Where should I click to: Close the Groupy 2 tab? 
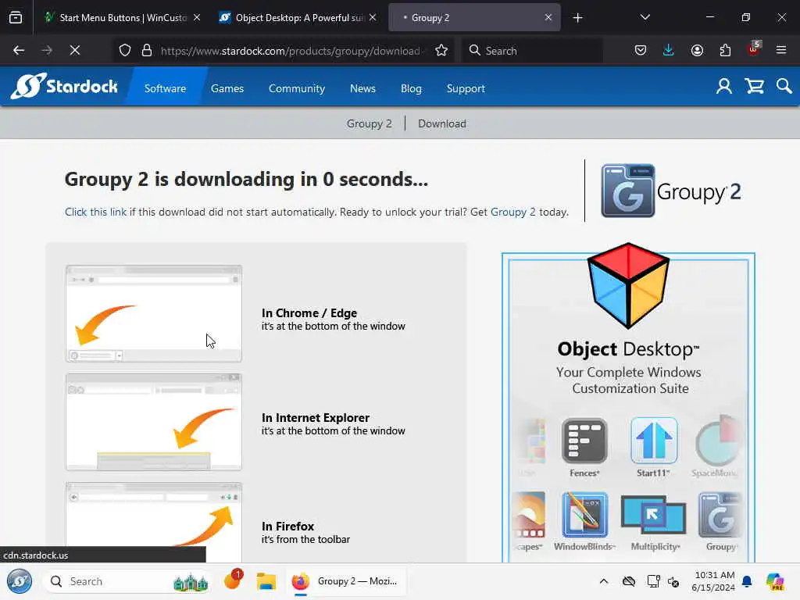[x=548, y=17]
